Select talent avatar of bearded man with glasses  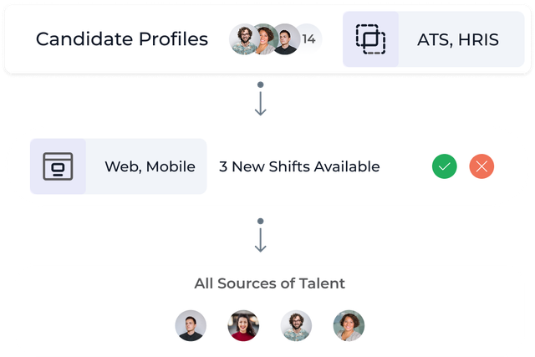[296, 325]
